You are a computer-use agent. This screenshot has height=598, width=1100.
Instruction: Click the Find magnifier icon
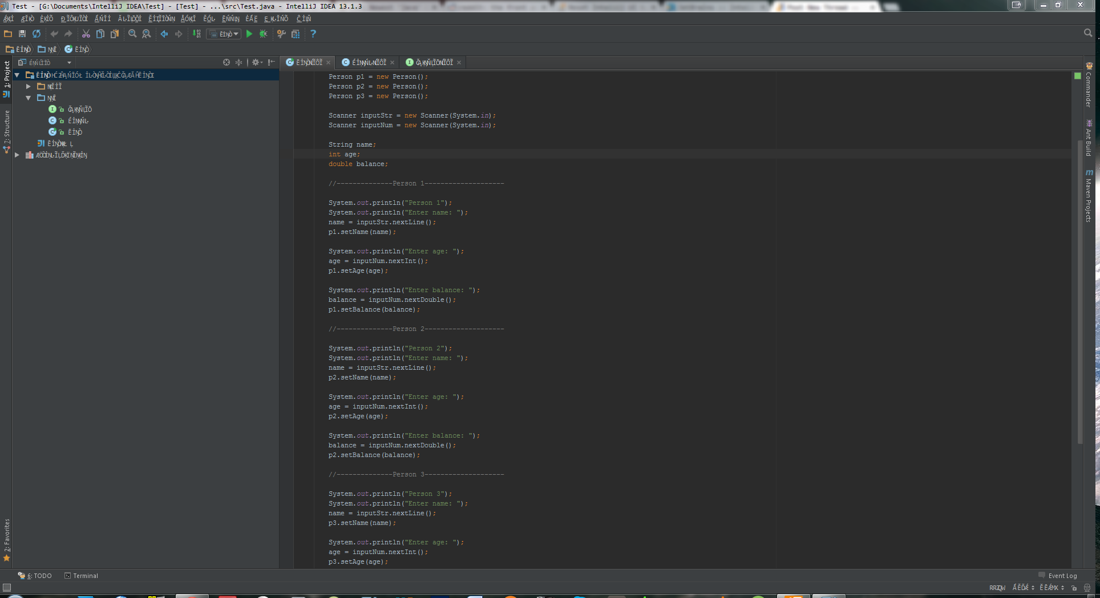pos(132,34)
